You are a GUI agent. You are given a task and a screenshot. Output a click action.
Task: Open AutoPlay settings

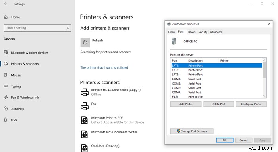click(14, 109)
